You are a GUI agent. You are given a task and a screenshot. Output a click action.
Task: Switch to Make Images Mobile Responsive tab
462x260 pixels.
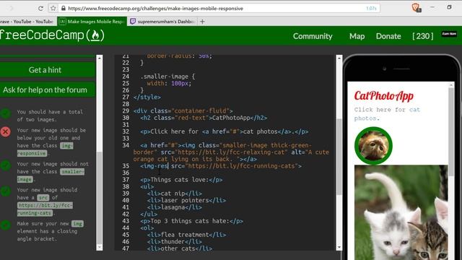92,22
